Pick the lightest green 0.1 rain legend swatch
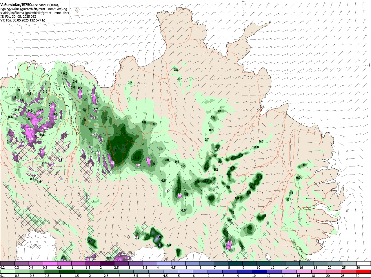371x278 pixels. coord(7,271)
